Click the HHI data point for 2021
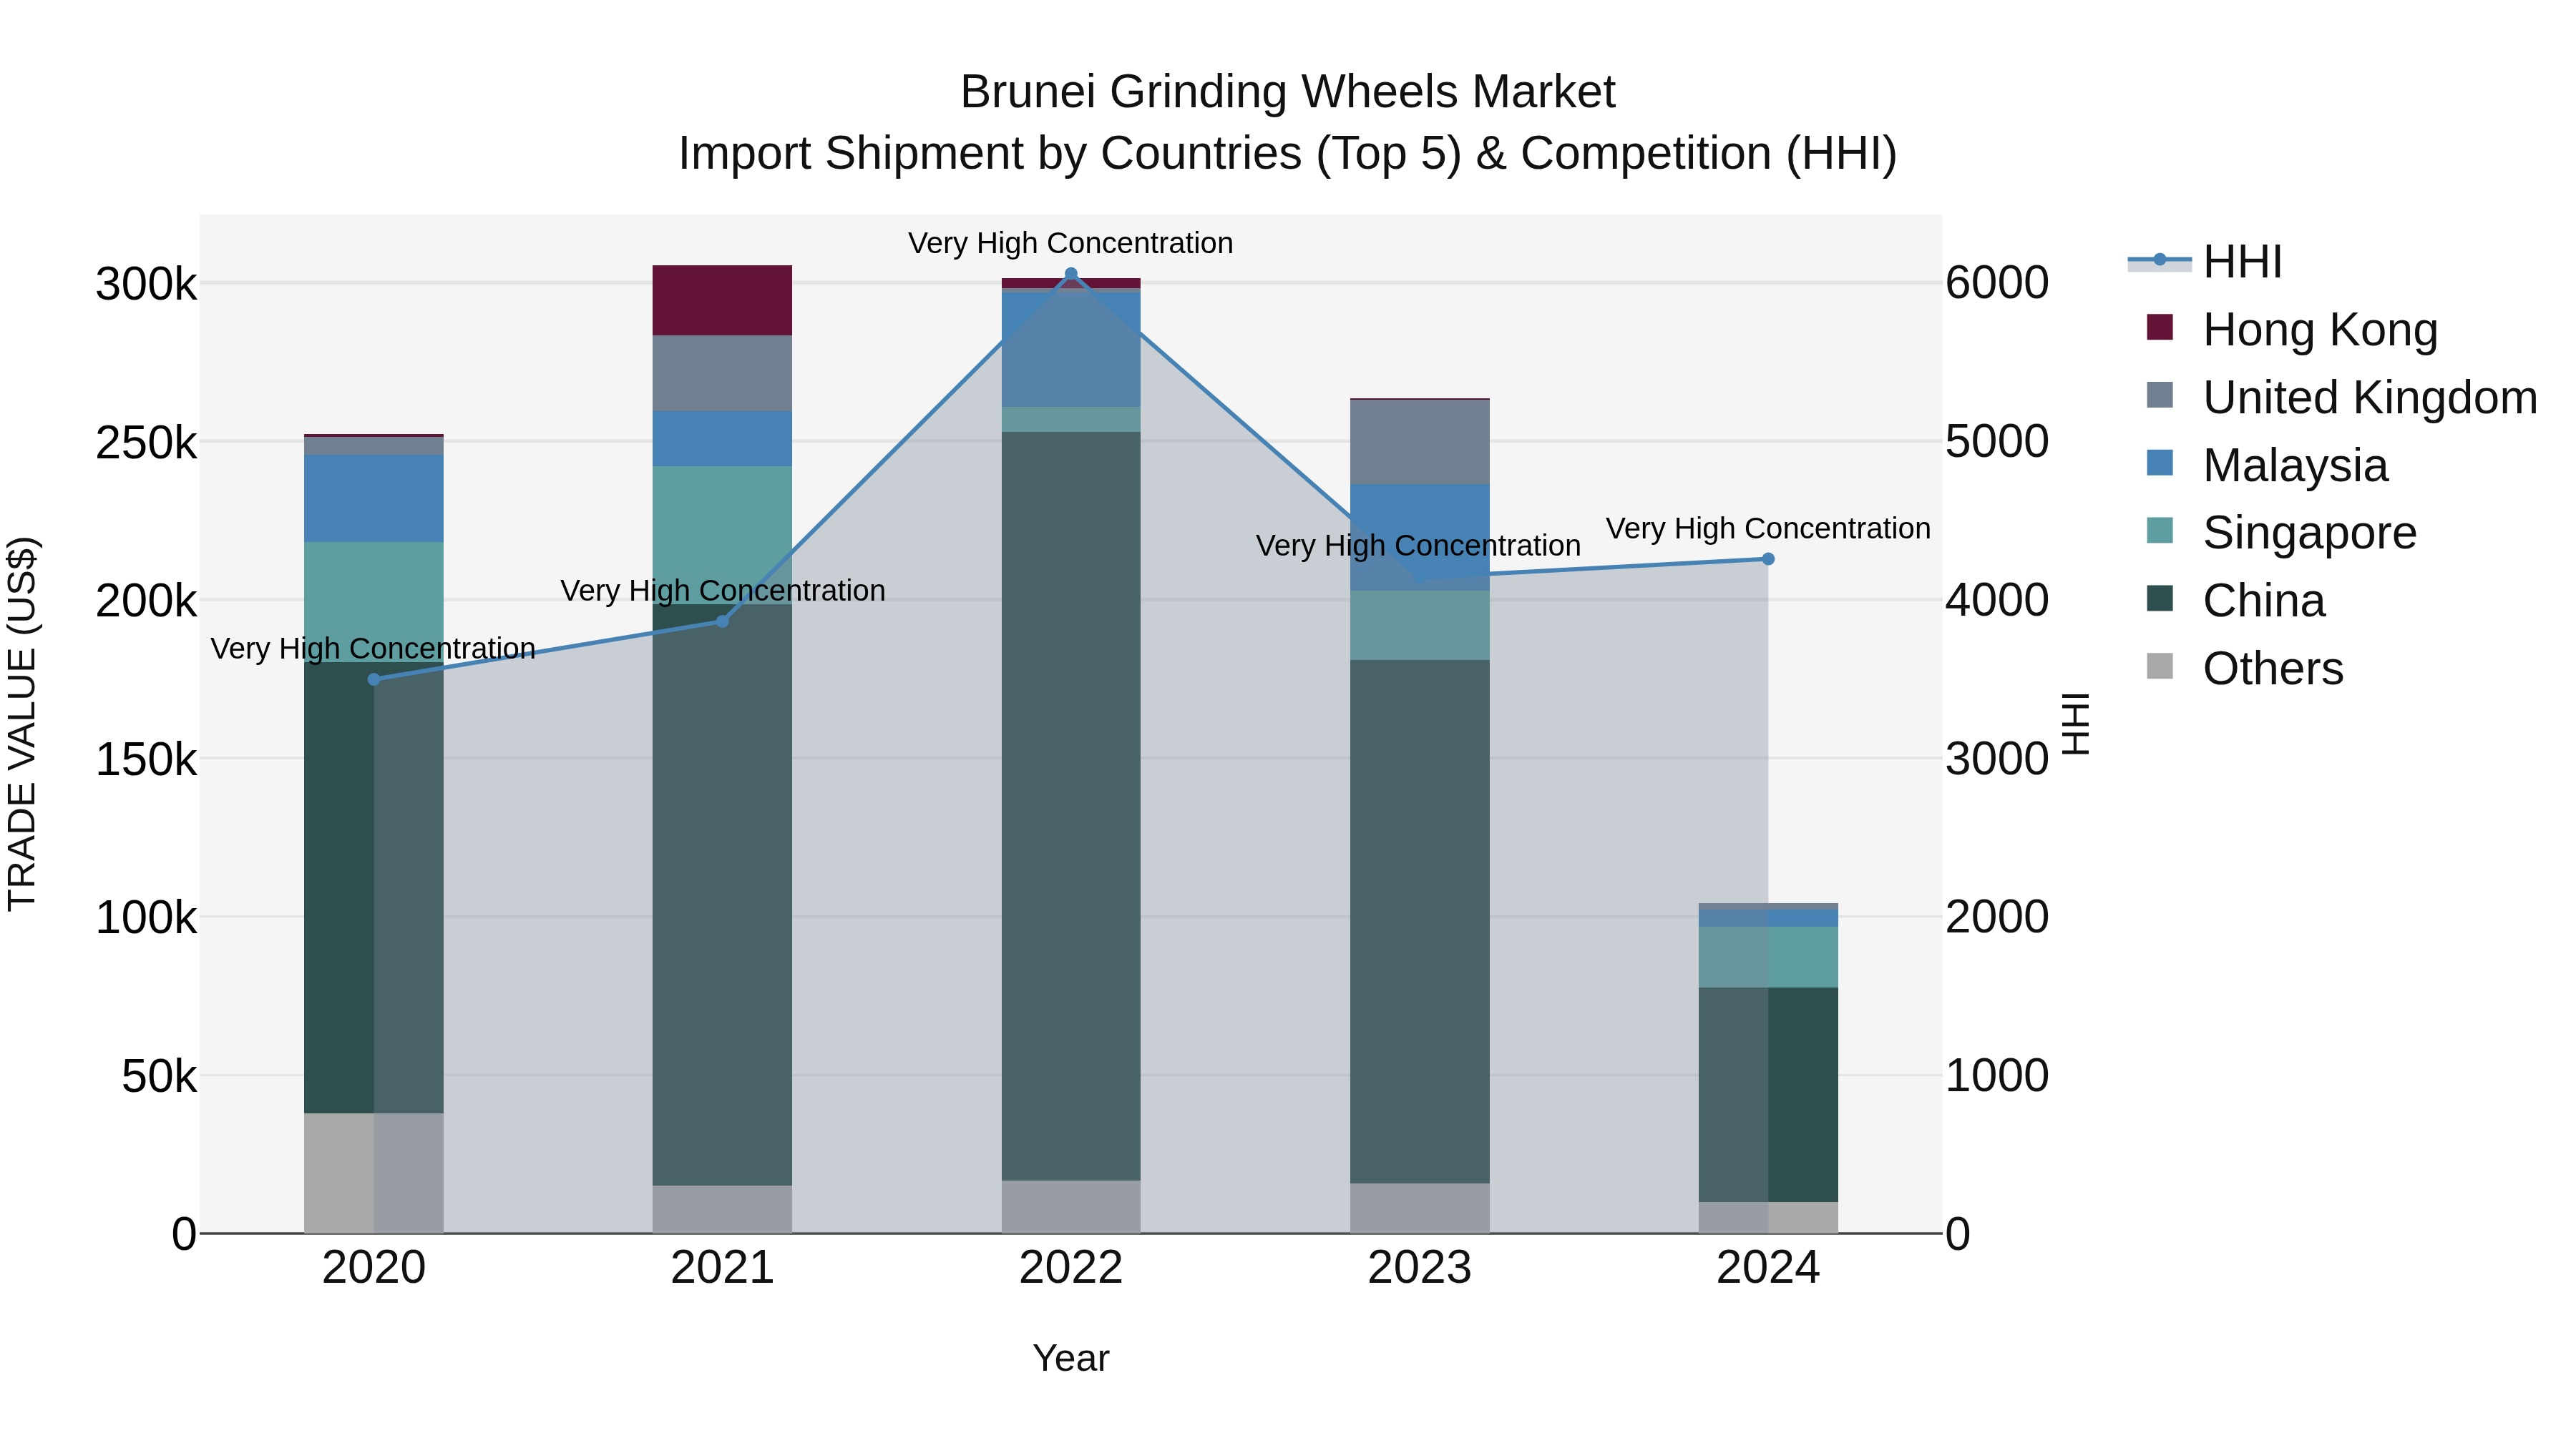2576x1448 pixels. pos(723,621)
